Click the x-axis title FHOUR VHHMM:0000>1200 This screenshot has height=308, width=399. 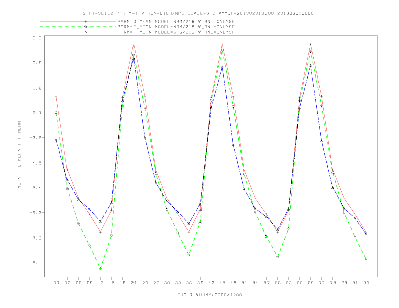click(x=210, y=295)
